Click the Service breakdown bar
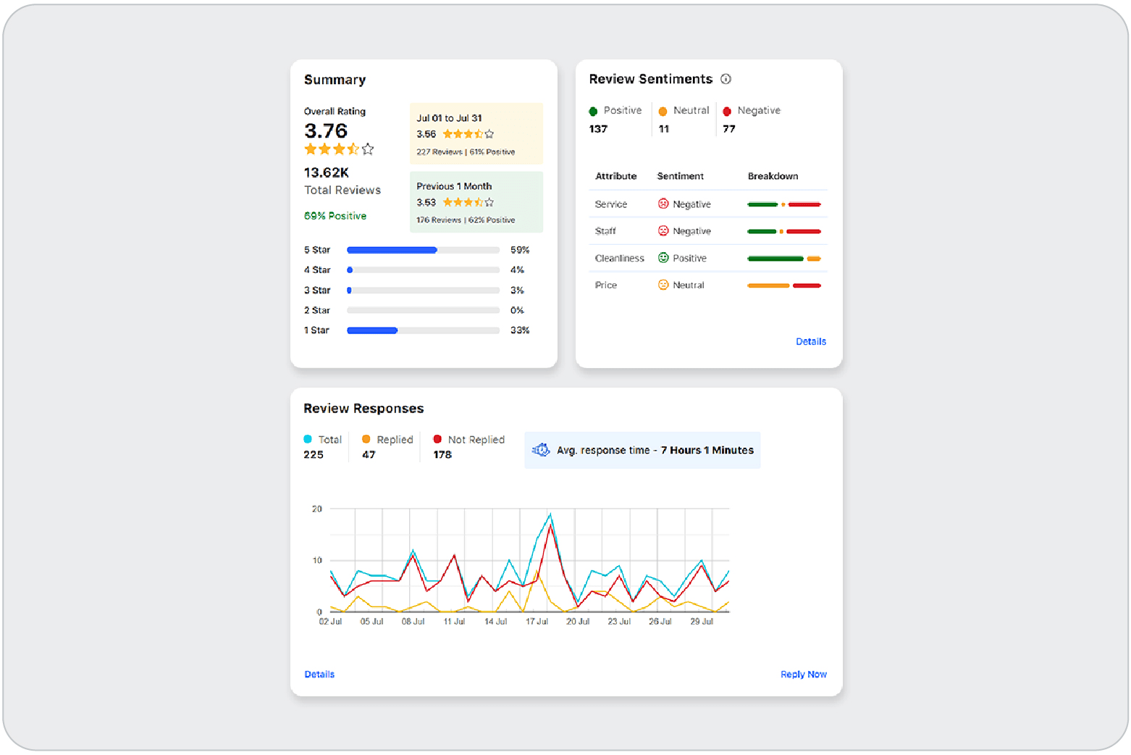Screen dimensions: 1131x755 (783, 204)
